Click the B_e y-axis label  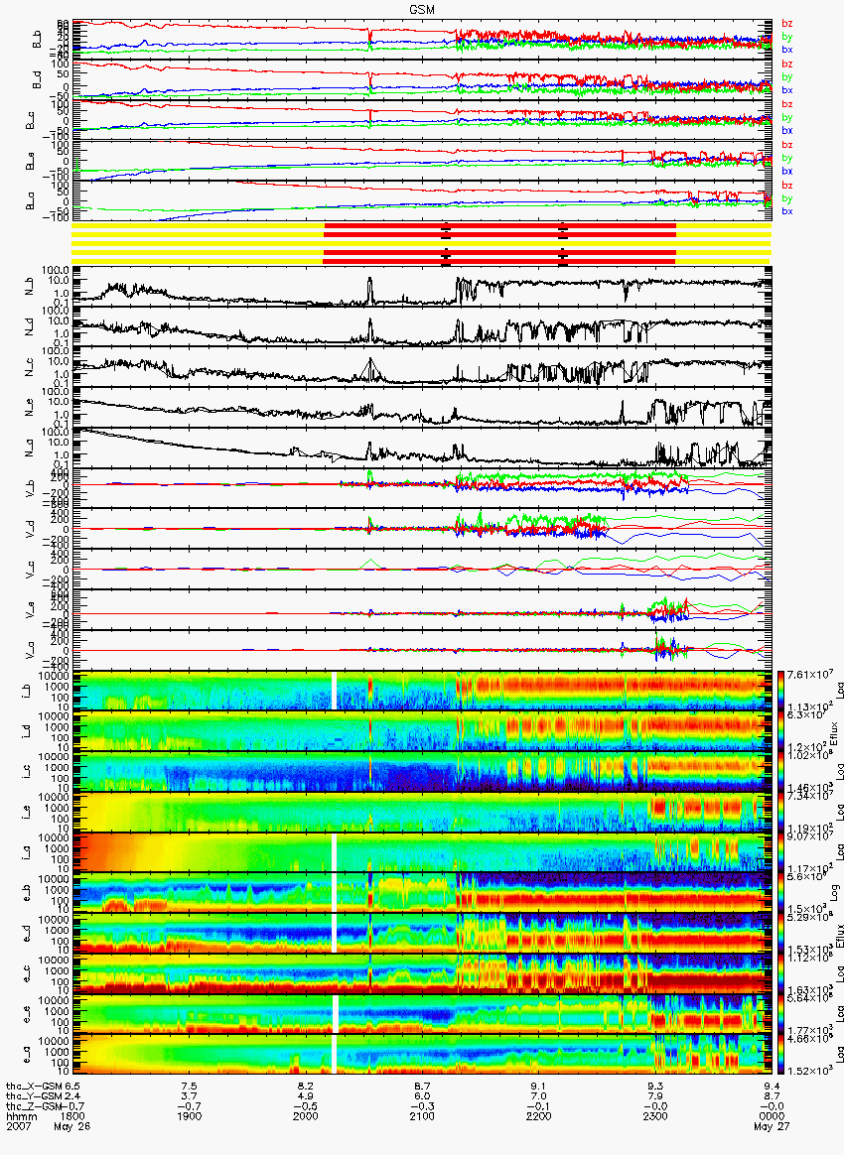point(31,162)
